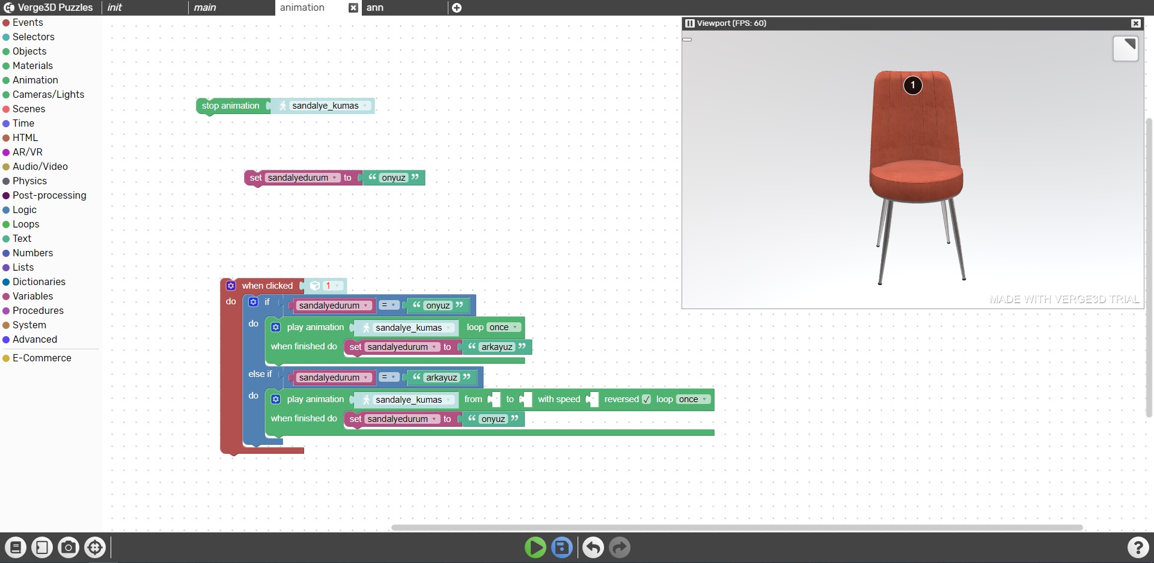The width and height of the screenshot is (1154, 563).
Task: Open the Events category
Action: coord(28,22)
